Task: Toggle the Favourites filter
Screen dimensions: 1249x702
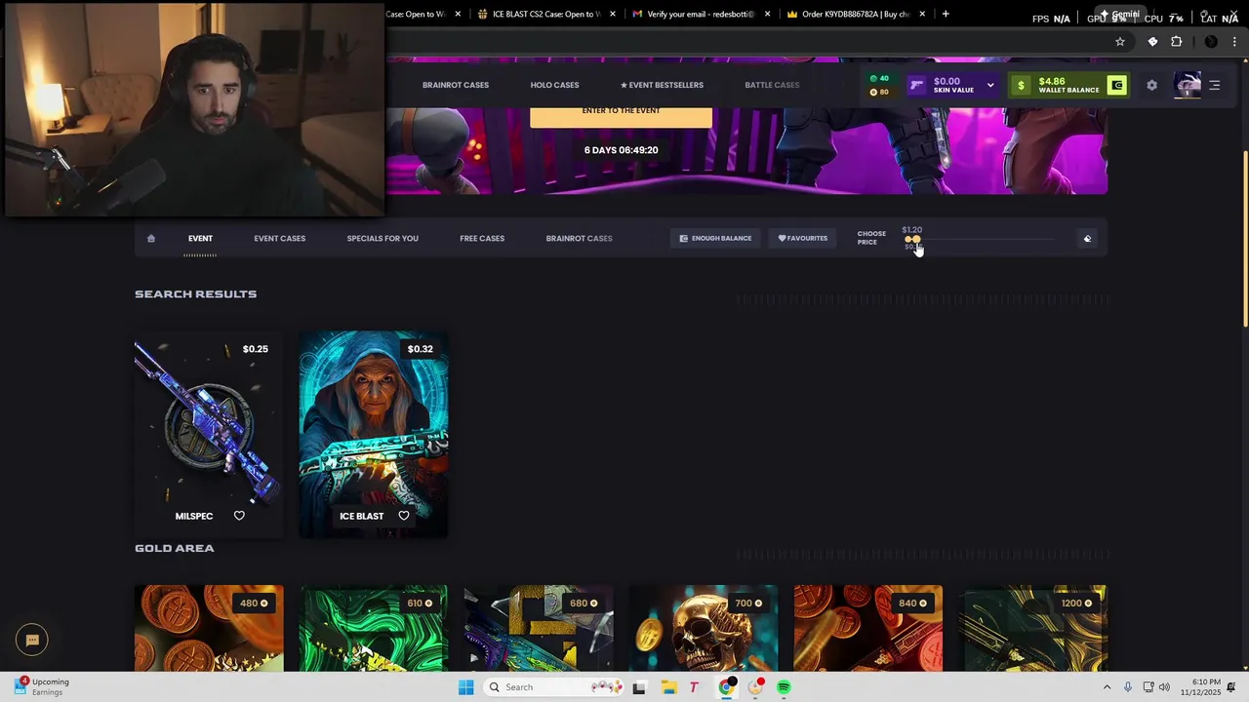Action: 802,238
